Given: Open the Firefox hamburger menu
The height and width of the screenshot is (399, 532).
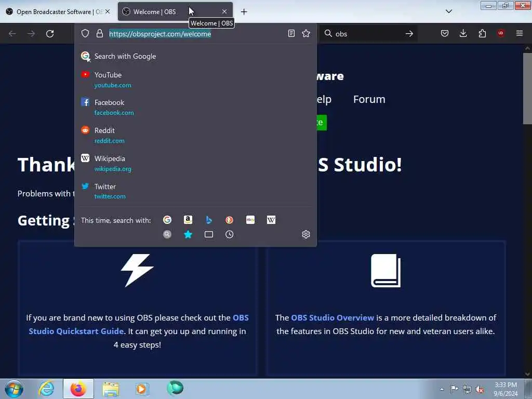Looking at the screenshot, I should click(520, 33).
